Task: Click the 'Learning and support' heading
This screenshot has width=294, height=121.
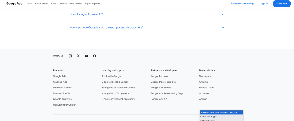Action: point(114,70)
